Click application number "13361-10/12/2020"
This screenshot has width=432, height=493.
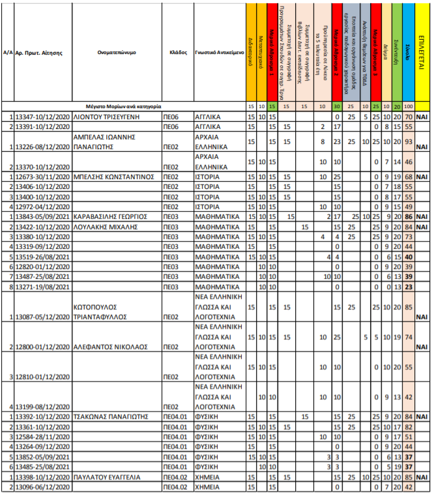click(x=42, y=427)
